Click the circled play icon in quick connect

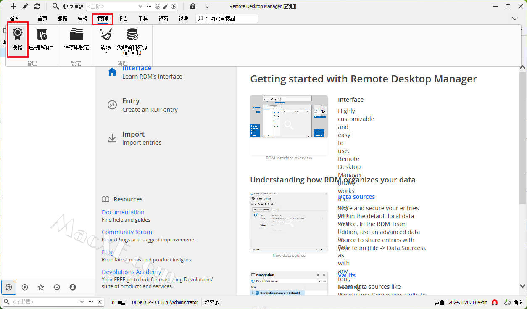(x=174, y=6)
